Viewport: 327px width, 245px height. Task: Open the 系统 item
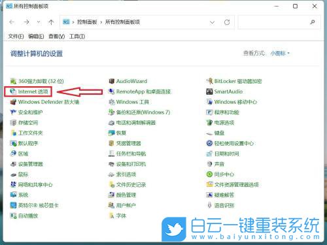[x=19, y=195]
